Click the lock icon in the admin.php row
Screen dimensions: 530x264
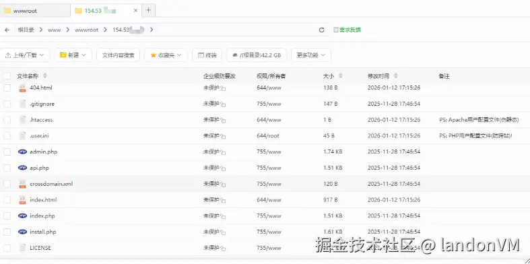[223, 152]
